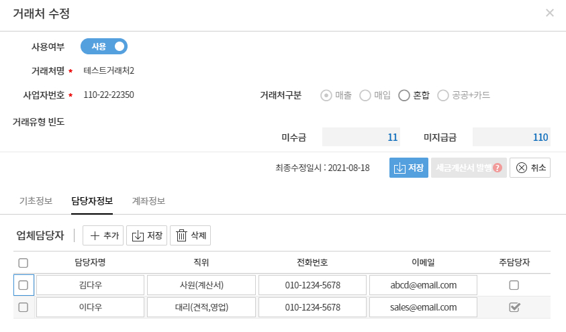
Task: Edit the email sales@email.com
Action: (x=423, y=307)
